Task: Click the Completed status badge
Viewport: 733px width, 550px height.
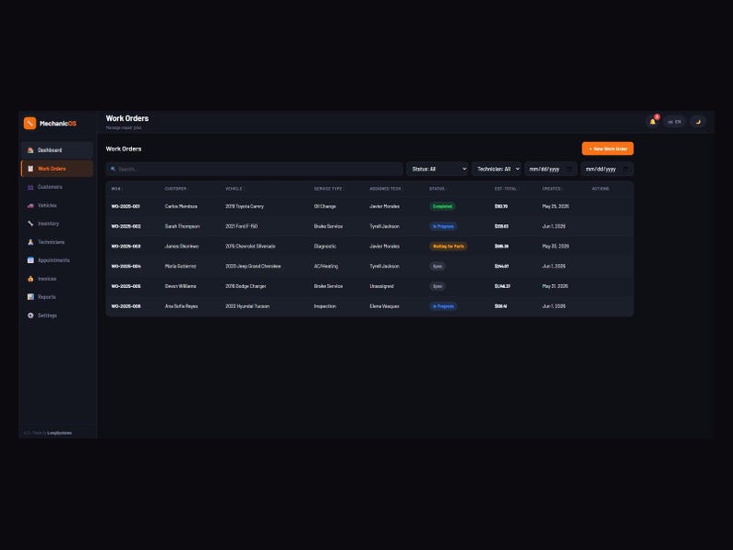Action: [442, 206]
